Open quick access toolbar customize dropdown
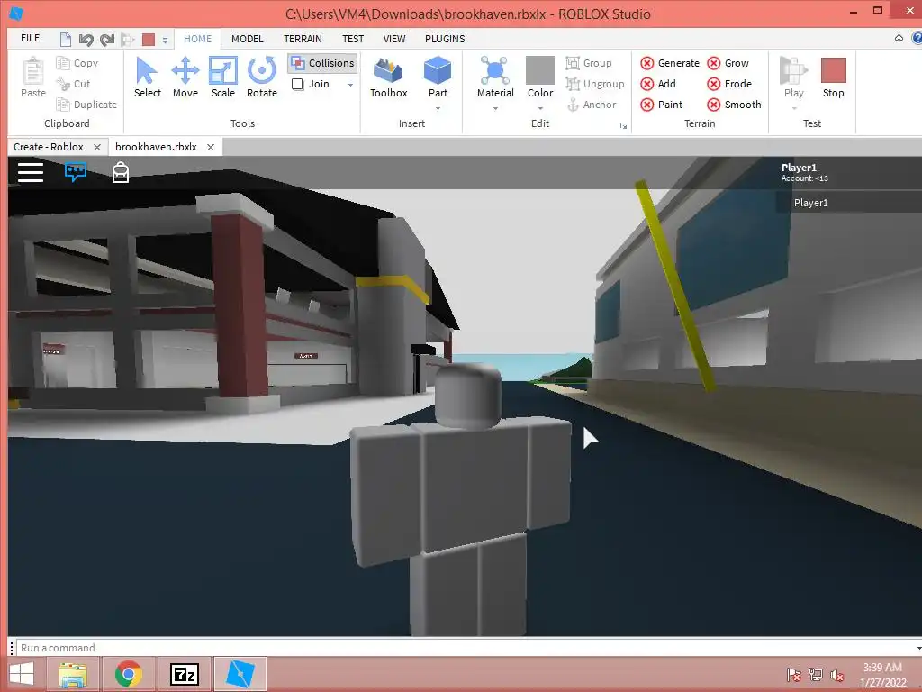The image size is (922, 692). [166, 40]
